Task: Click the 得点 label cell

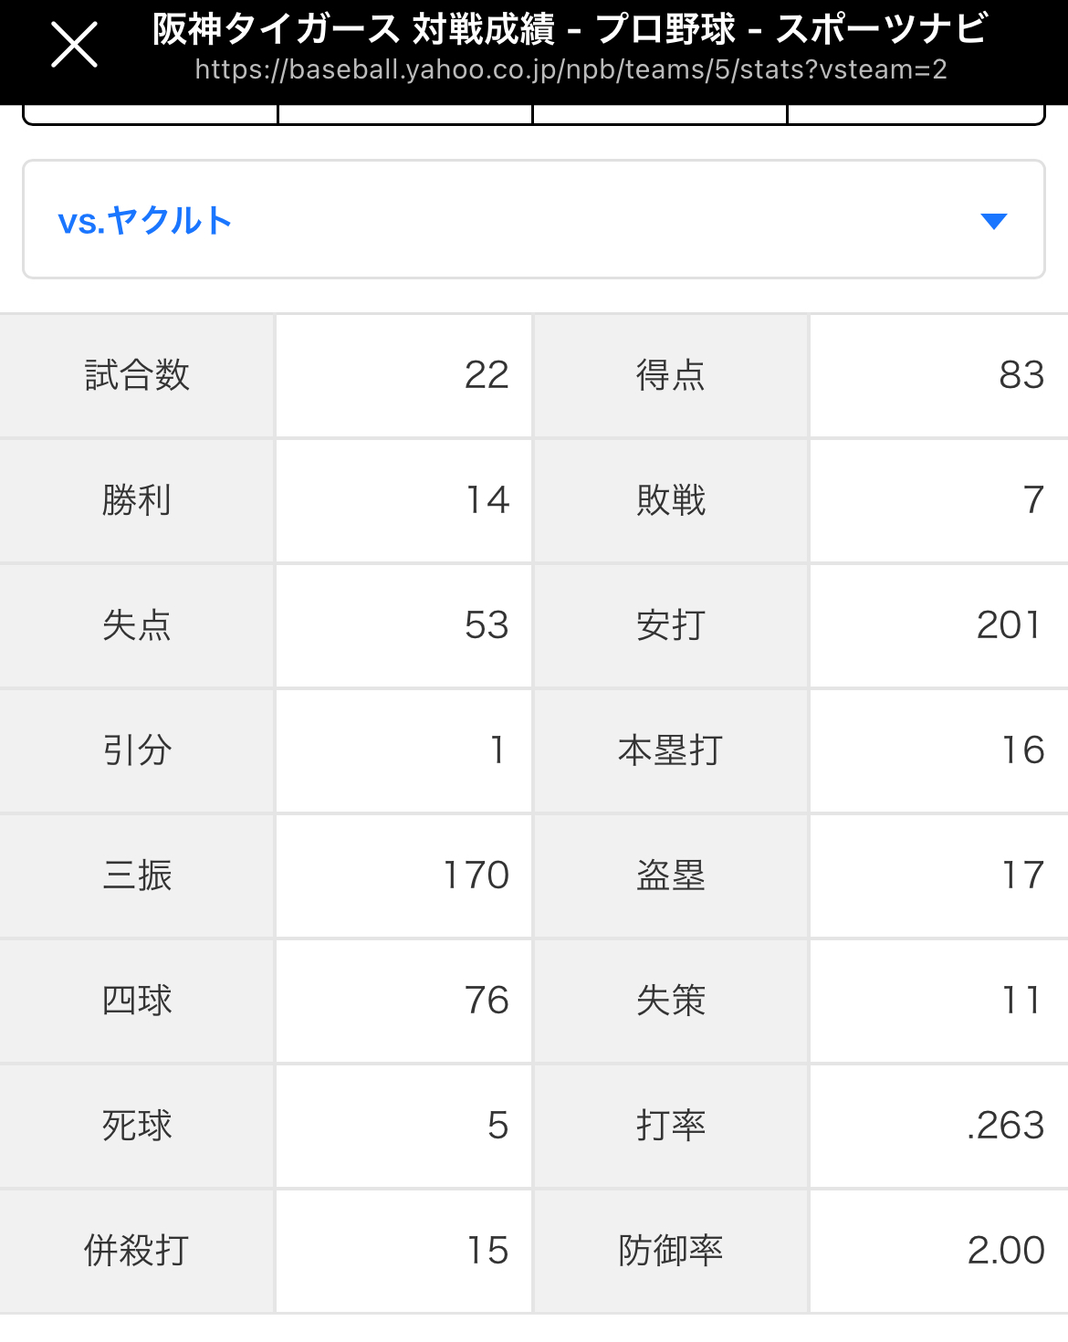Action: pos(671,375)
